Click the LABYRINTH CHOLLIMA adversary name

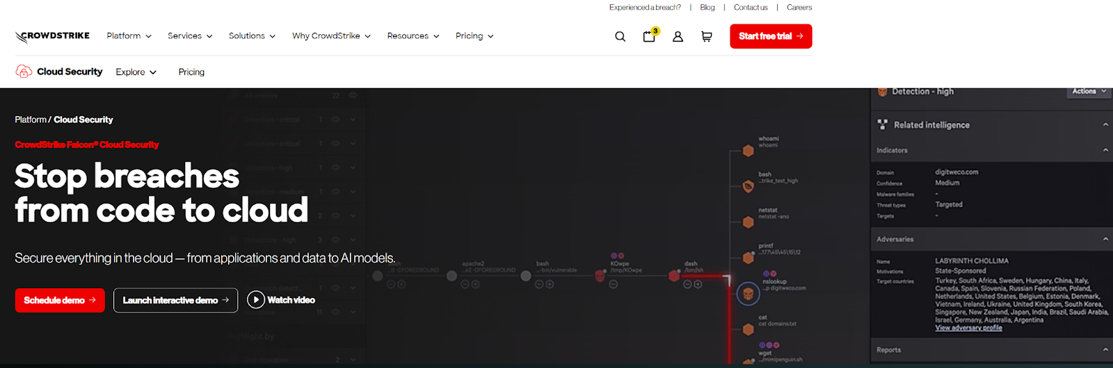tap(972, 261)
